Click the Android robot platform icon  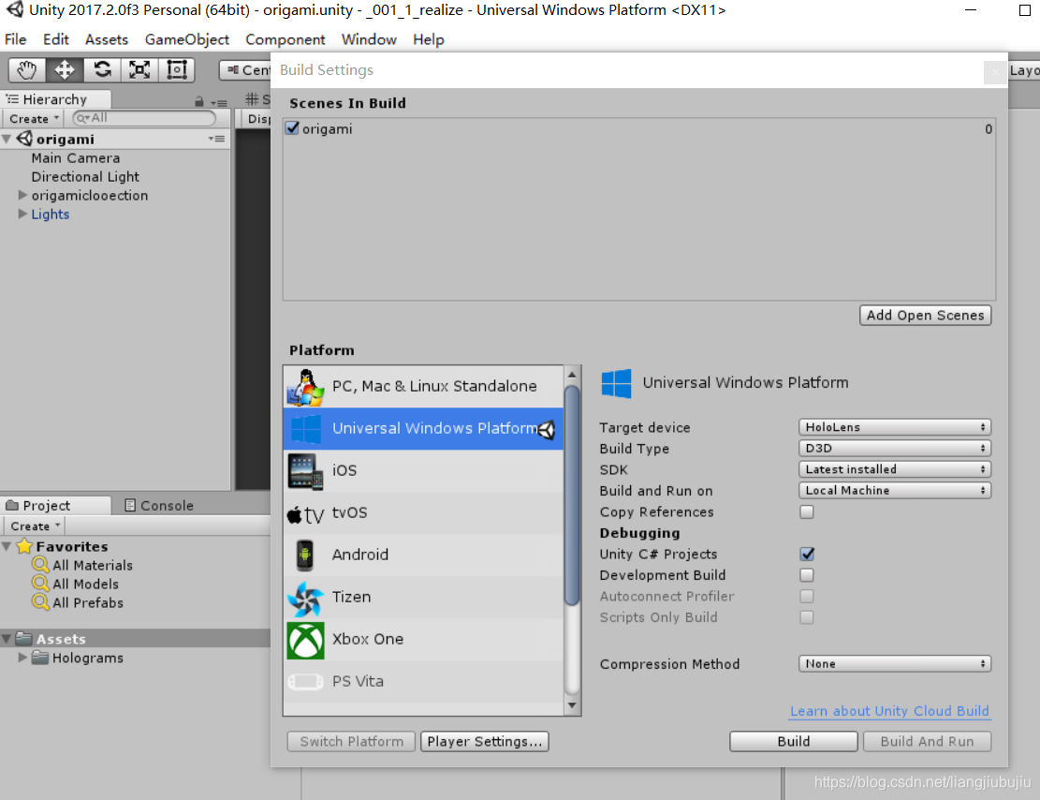coord(304,556)
